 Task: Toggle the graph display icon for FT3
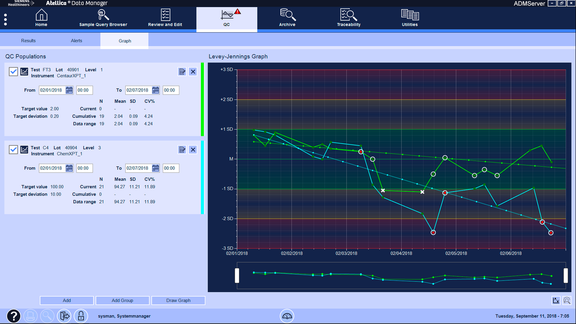[x=24, y=72]
